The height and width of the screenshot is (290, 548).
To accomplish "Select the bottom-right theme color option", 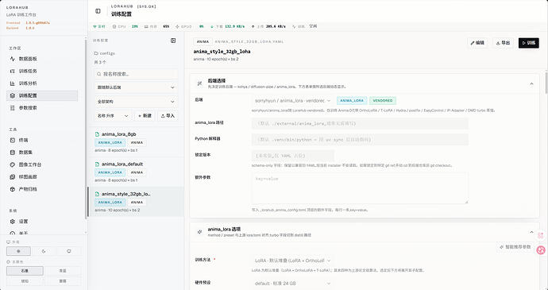I will 63,281.
